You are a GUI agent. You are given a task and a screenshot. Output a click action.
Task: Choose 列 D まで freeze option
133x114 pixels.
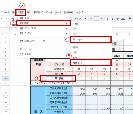tap(90, 63)
